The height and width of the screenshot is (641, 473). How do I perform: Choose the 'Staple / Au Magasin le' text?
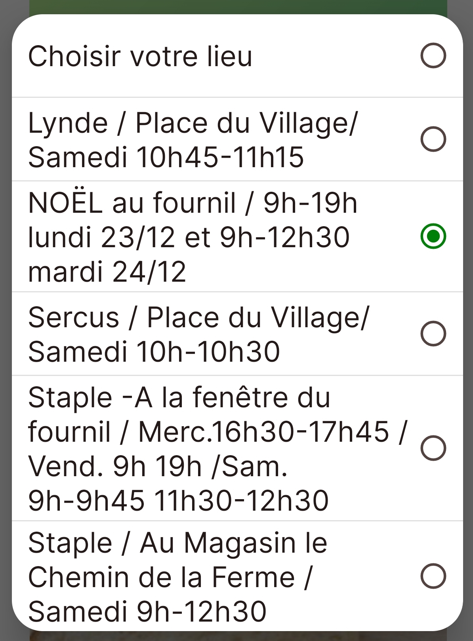click(178, 543)
